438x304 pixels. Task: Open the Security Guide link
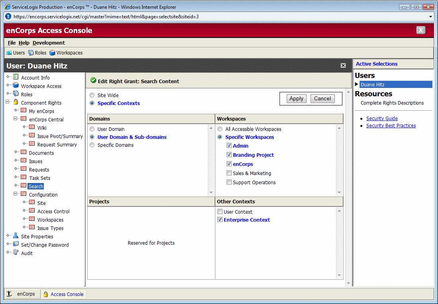pos(382,118)
